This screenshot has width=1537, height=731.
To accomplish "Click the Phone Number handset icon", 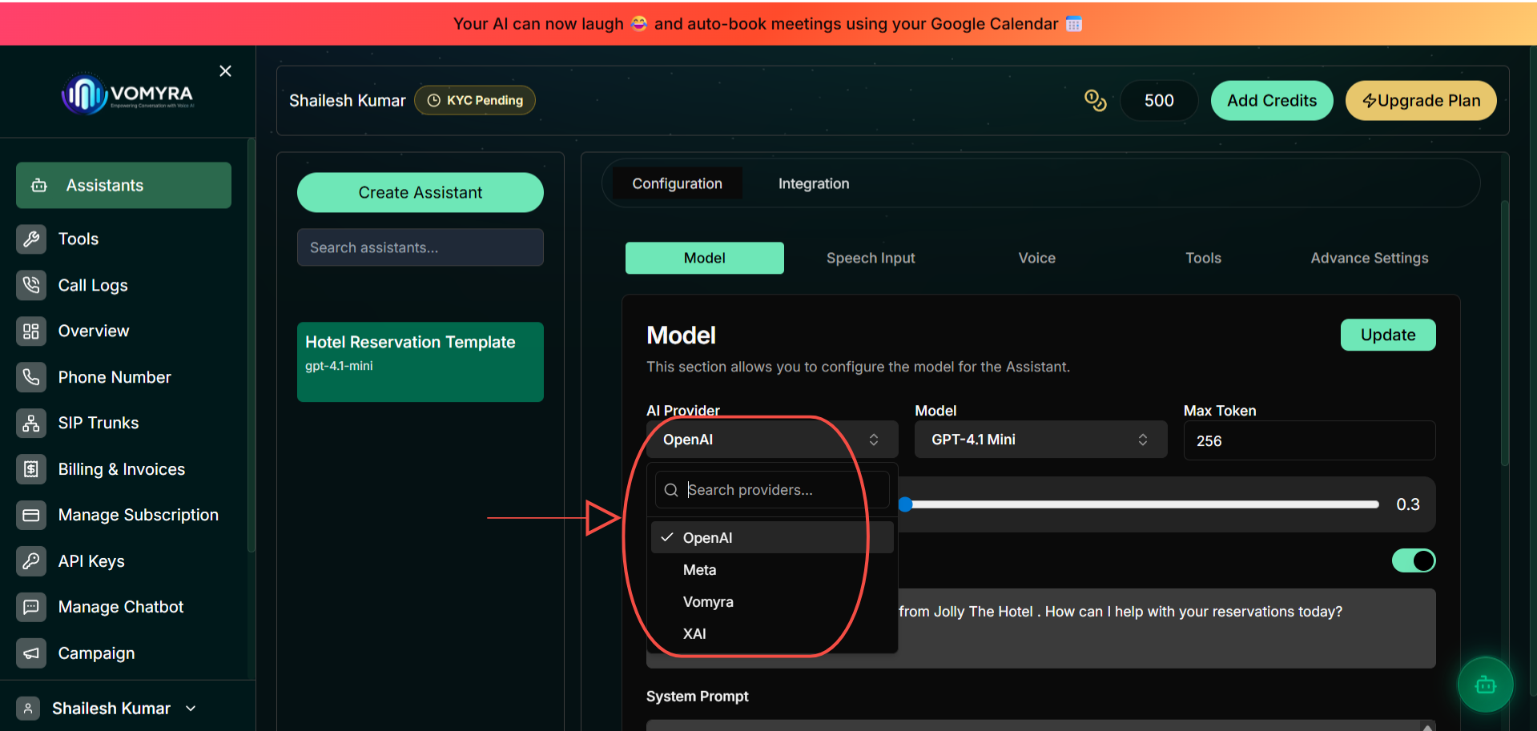I will [x=31, y=377].
